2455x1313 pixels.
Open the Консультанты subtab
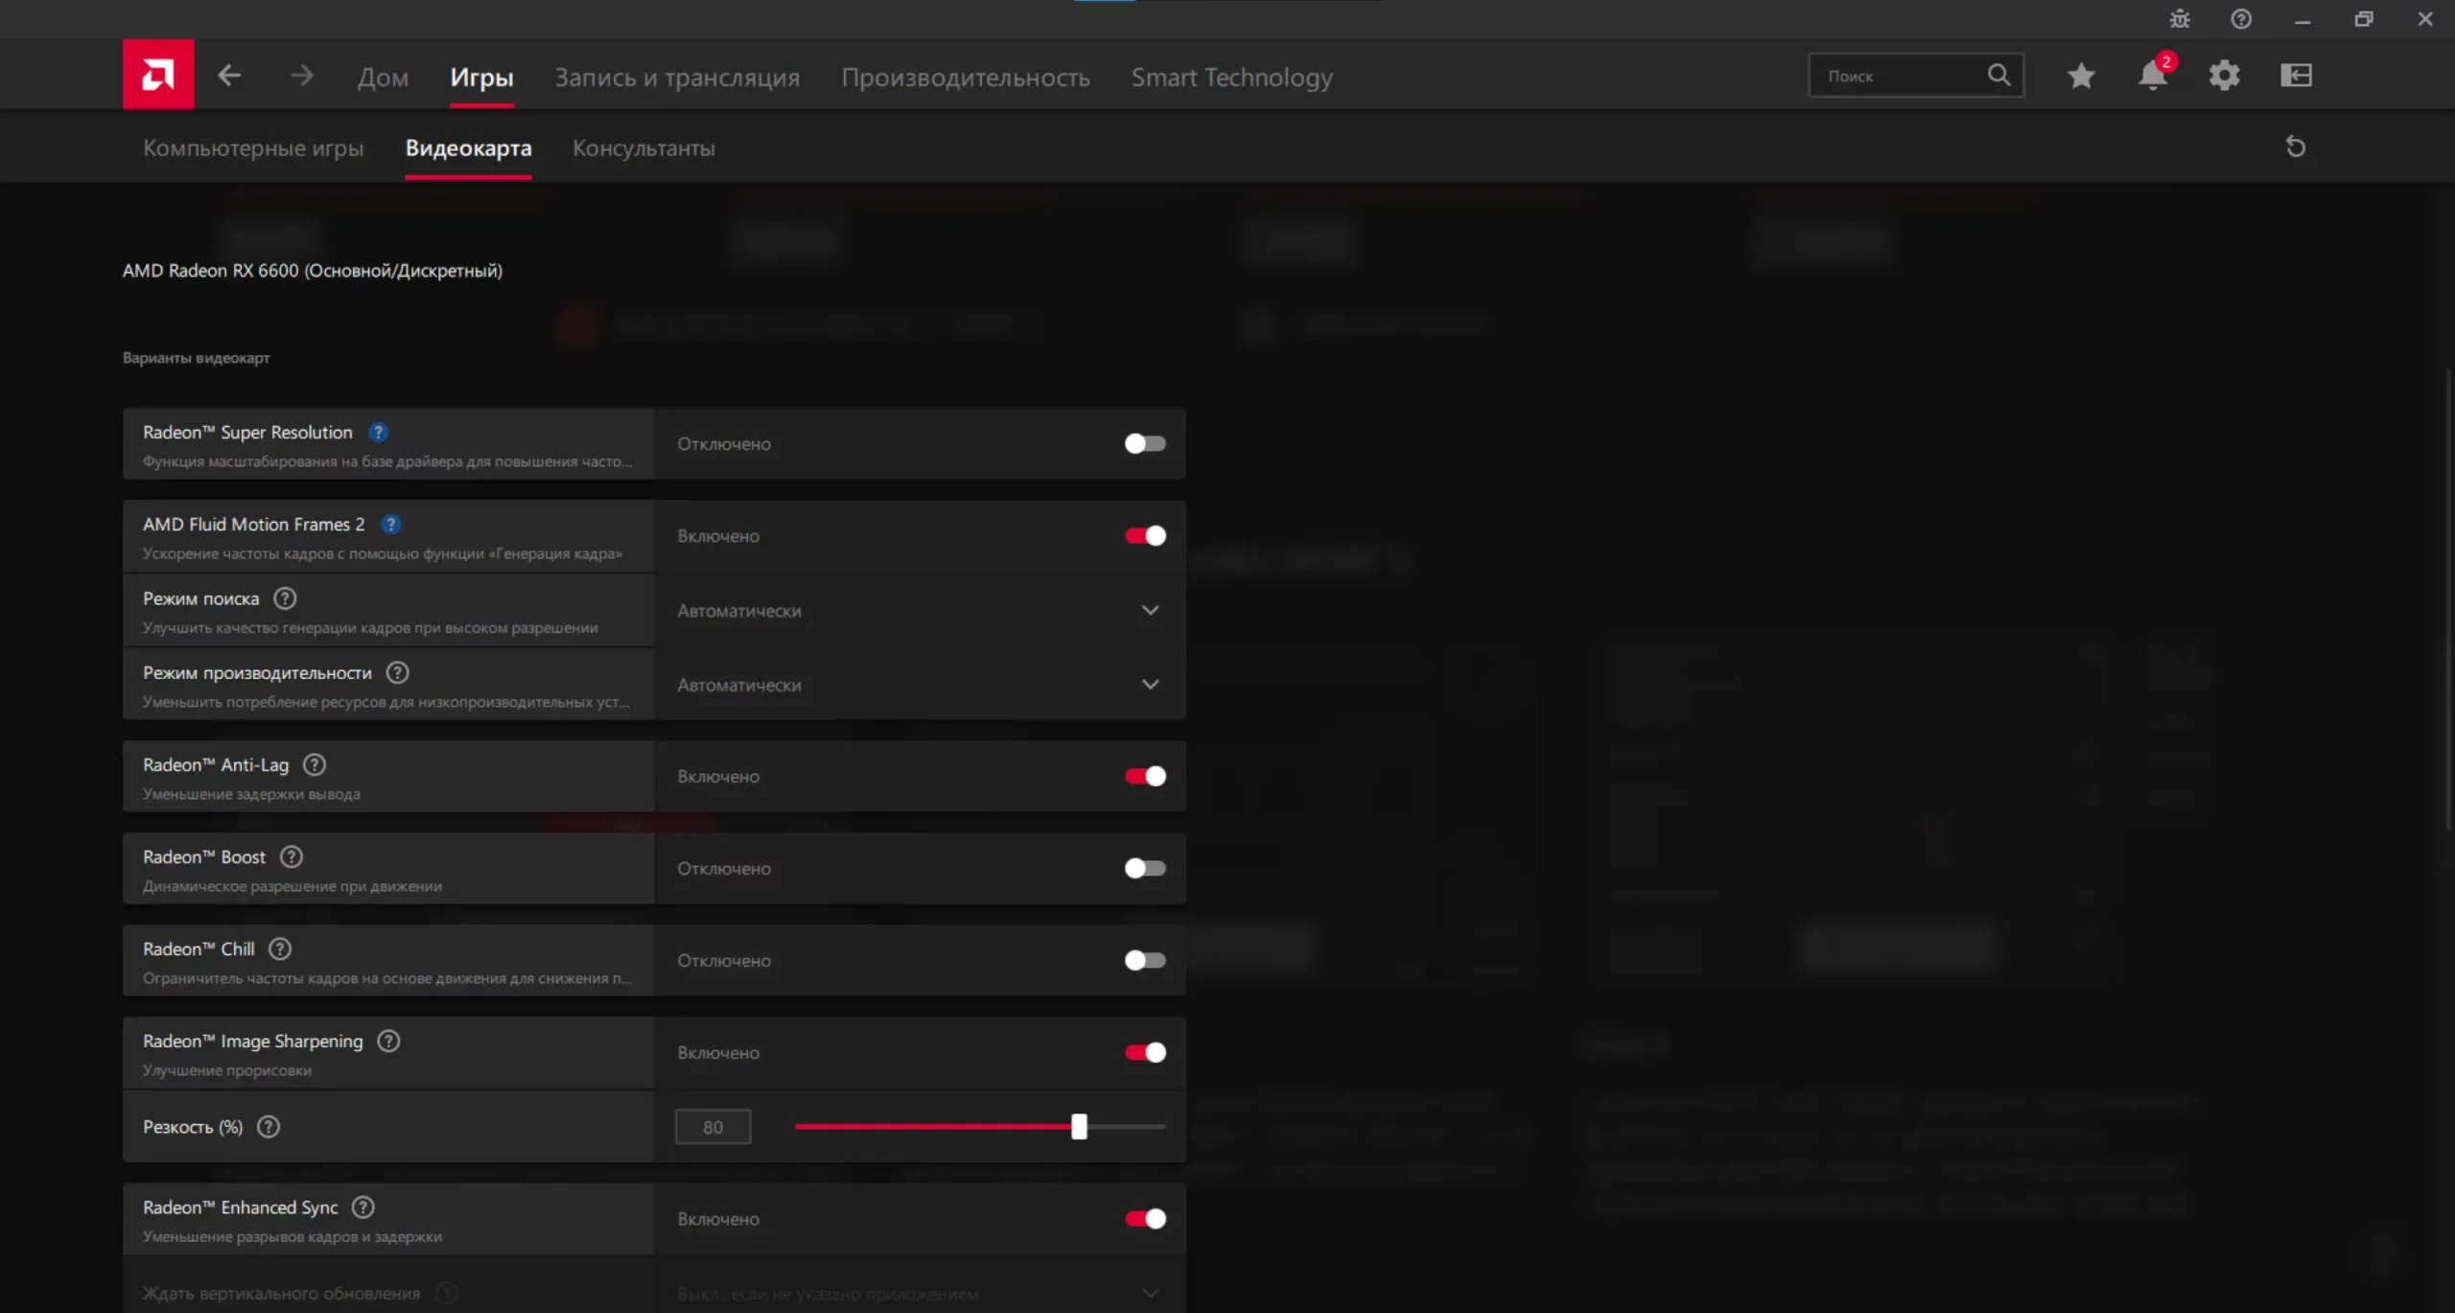(643, 148)
